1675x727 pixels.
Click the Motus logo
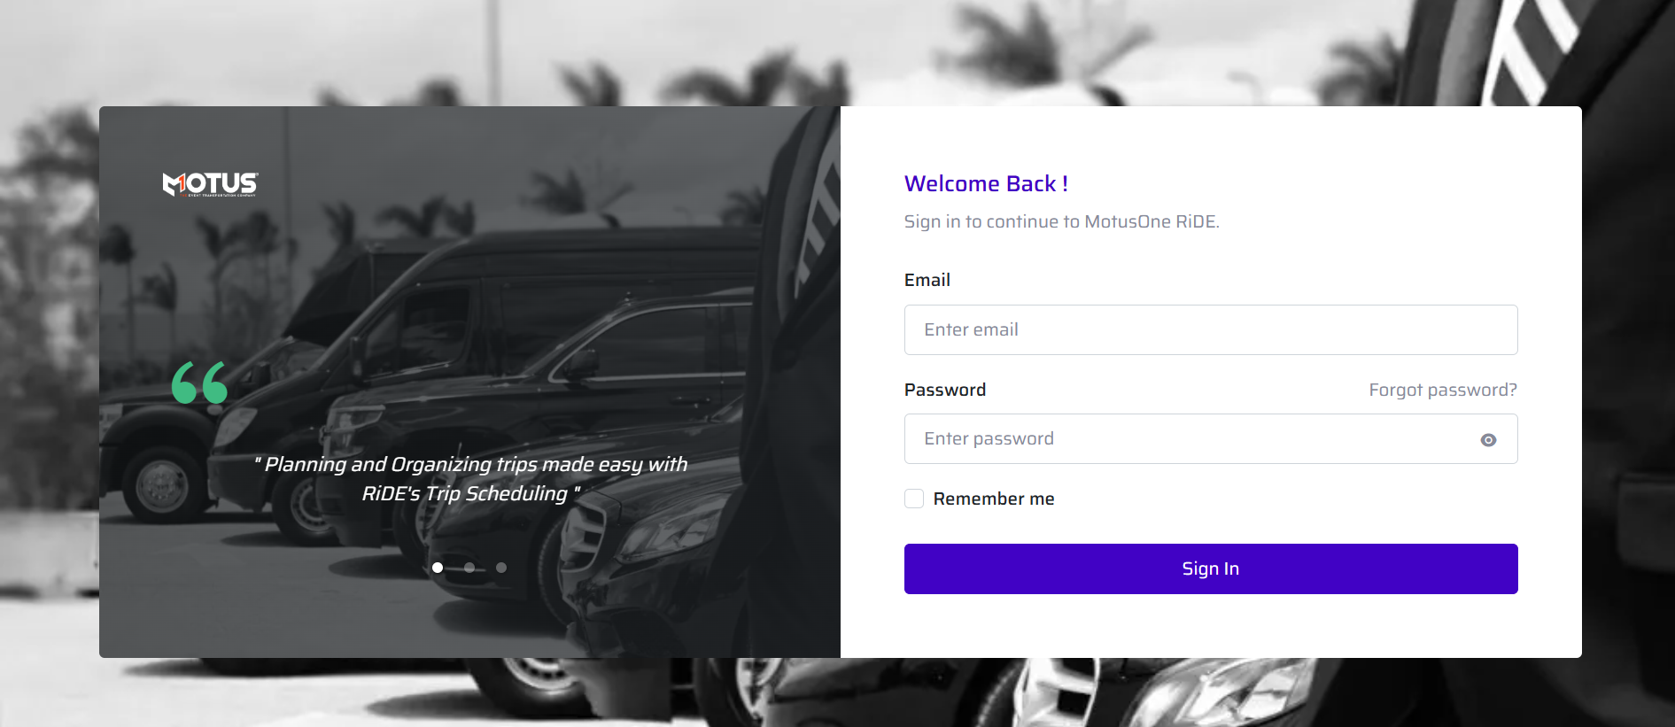(x=211, y=183)
